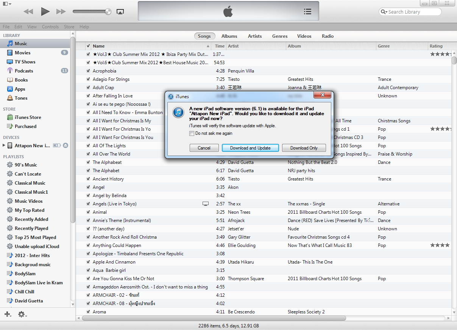Switch to the Radio tab
Screen dimensions: 457x330
[x=328, y=36]
